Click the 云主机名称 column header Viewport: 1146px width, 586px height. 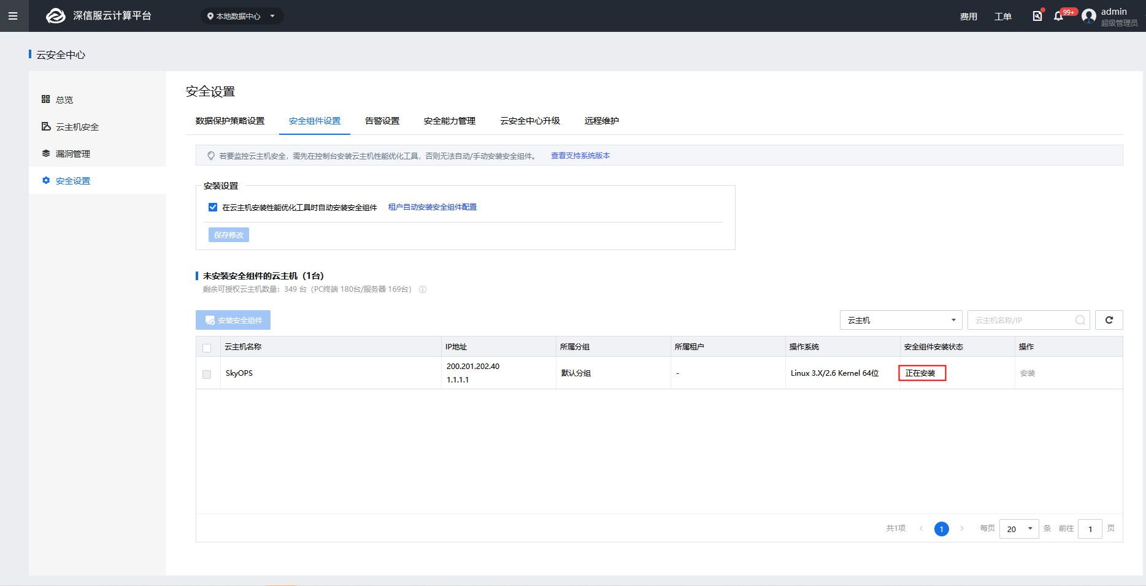[243, 346]
